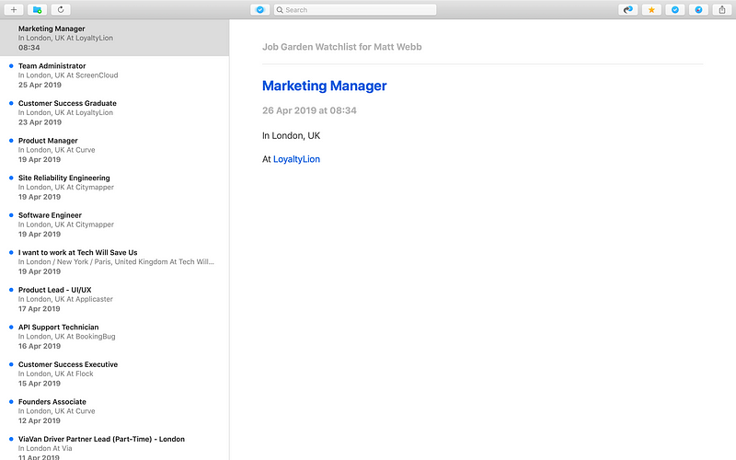
Task: Open the Share menu
Action: pyautogui.click(x=722, y=9)
